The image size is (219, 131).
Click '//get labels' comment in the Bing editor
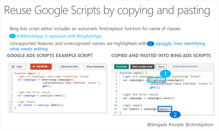pos(132,105)
